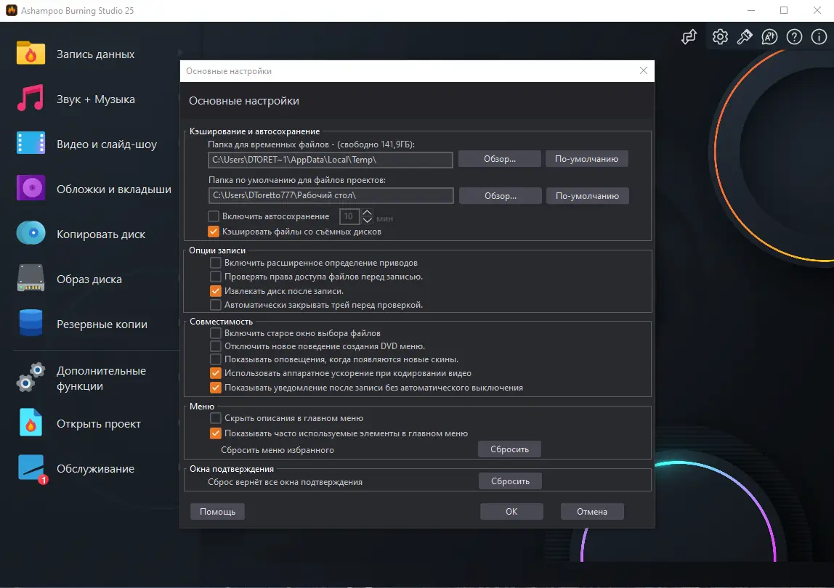The width and height of the screenshot is (834, 588).
Task: Open Видео и слайд-шоу section icon
Action: (29, 144)
